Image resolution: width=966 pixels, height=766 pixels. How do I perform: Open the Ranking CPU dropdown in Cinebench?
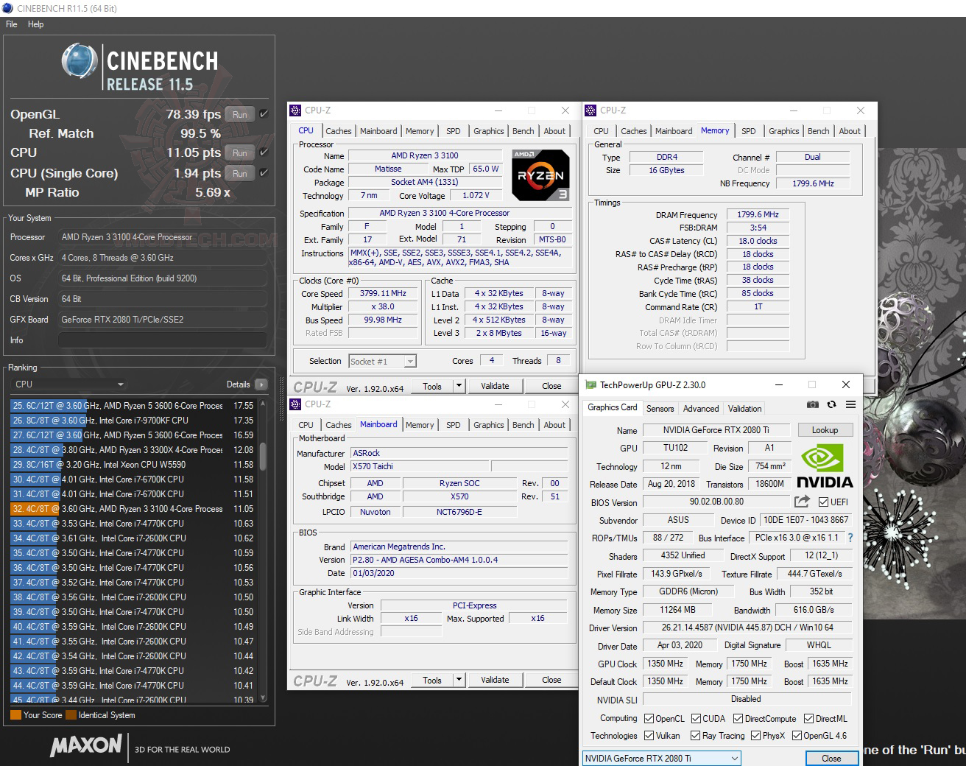tap(69, 384)
